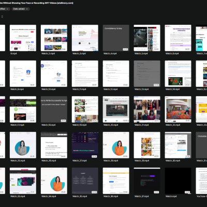Click the partially visible Watch_15.mp4 file
207x207 pixels.
pyautogui.click(x=201, y=73)
